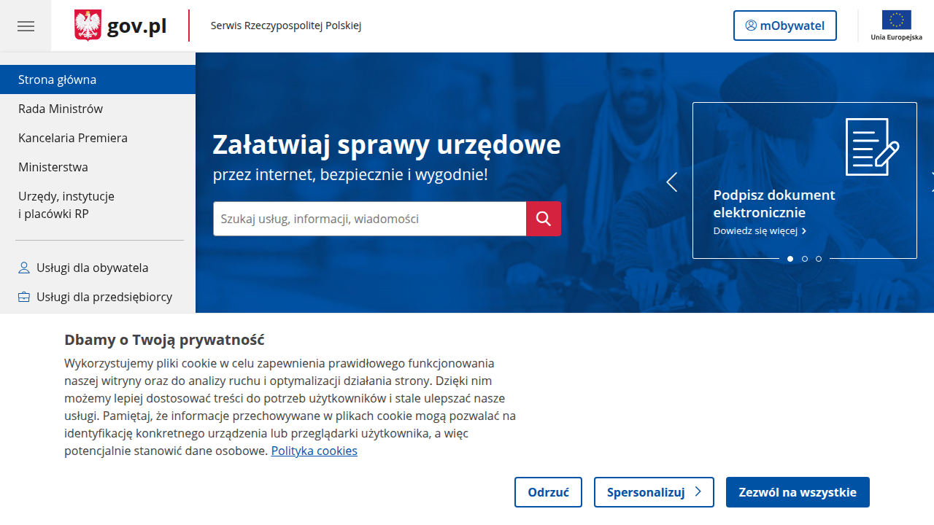This screenshot has width=934, height=525.
Task: Open Usługi dla obywatela link
Action: pyautogui.click(x=93, y=268)
